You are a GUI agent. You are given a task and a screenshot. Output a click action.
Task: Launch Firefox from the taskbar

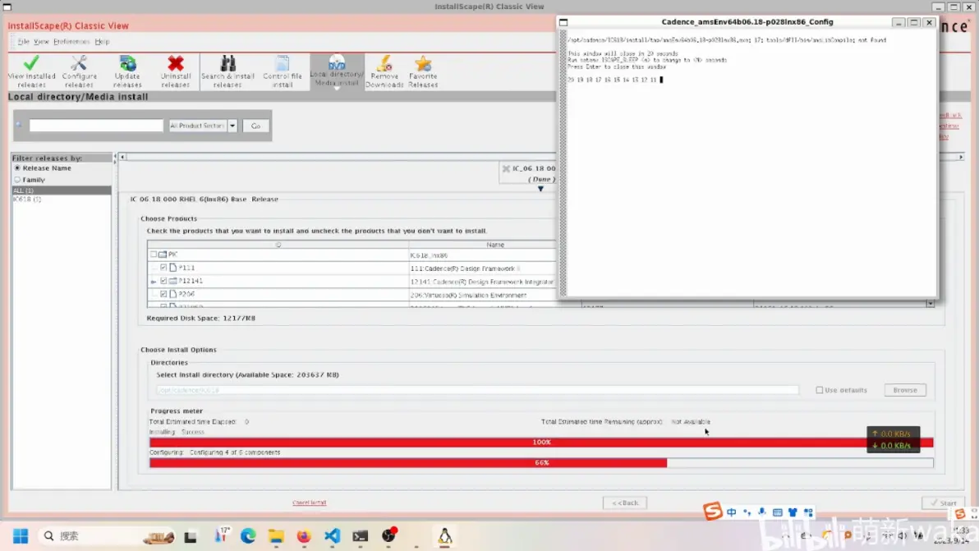coord(304,536)
